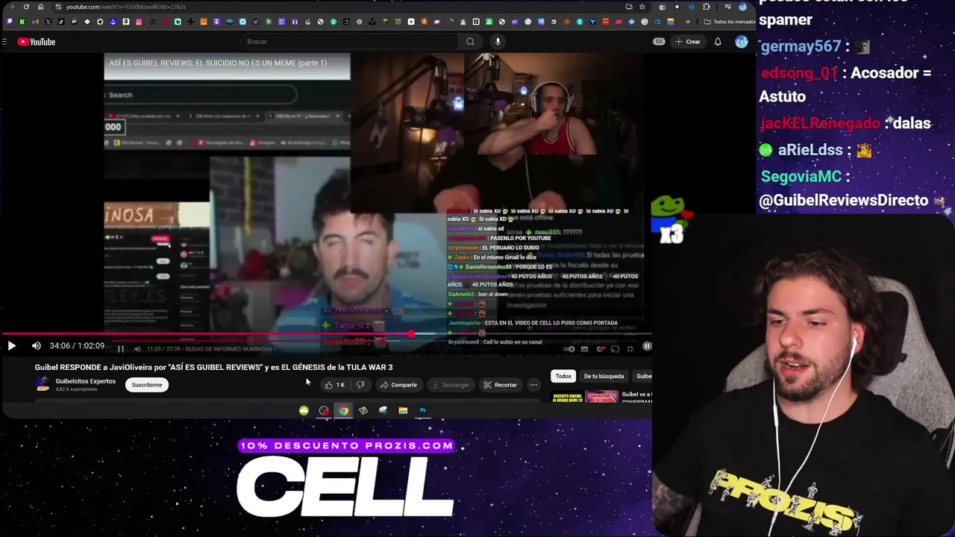The height and width of the screenshot is (537, 955).
Task: Start voice search with microphone
Action: [498, 42]
